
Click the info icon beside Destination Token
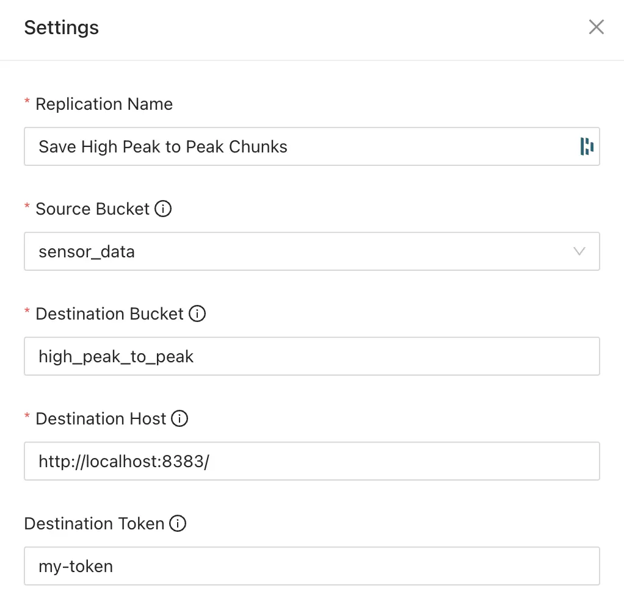click(x=178, y=523)
